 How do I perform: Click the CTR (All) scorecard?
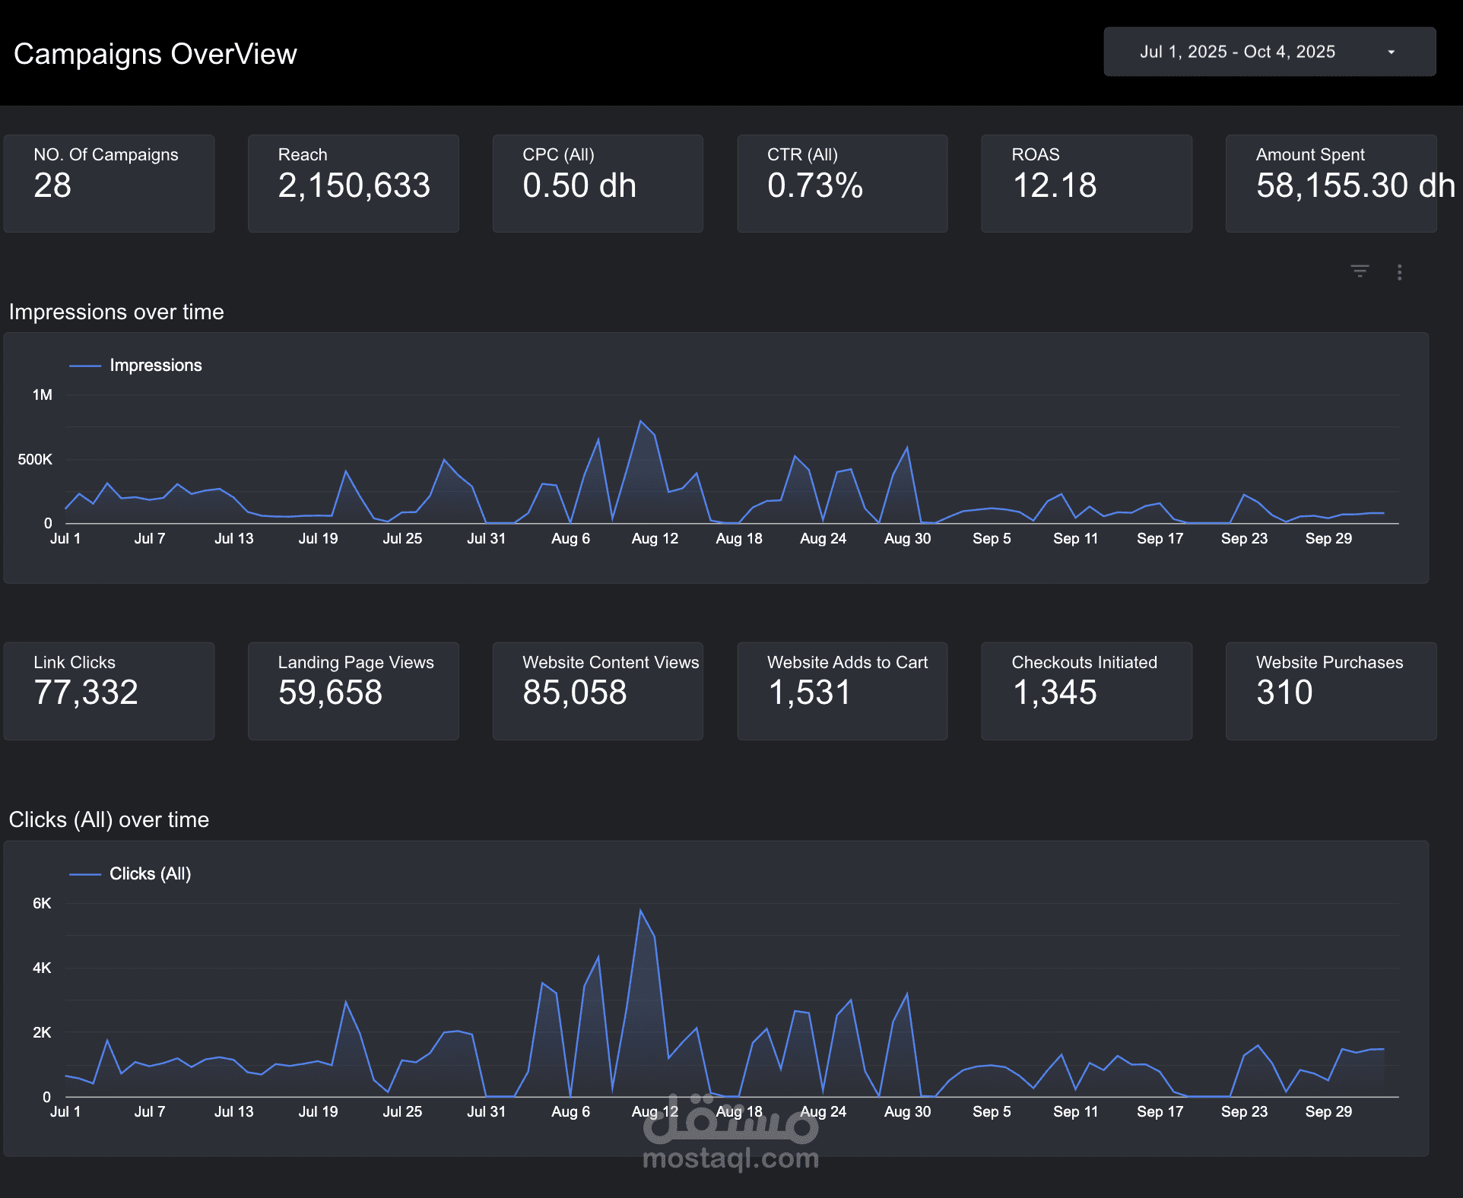coord(842,183)
